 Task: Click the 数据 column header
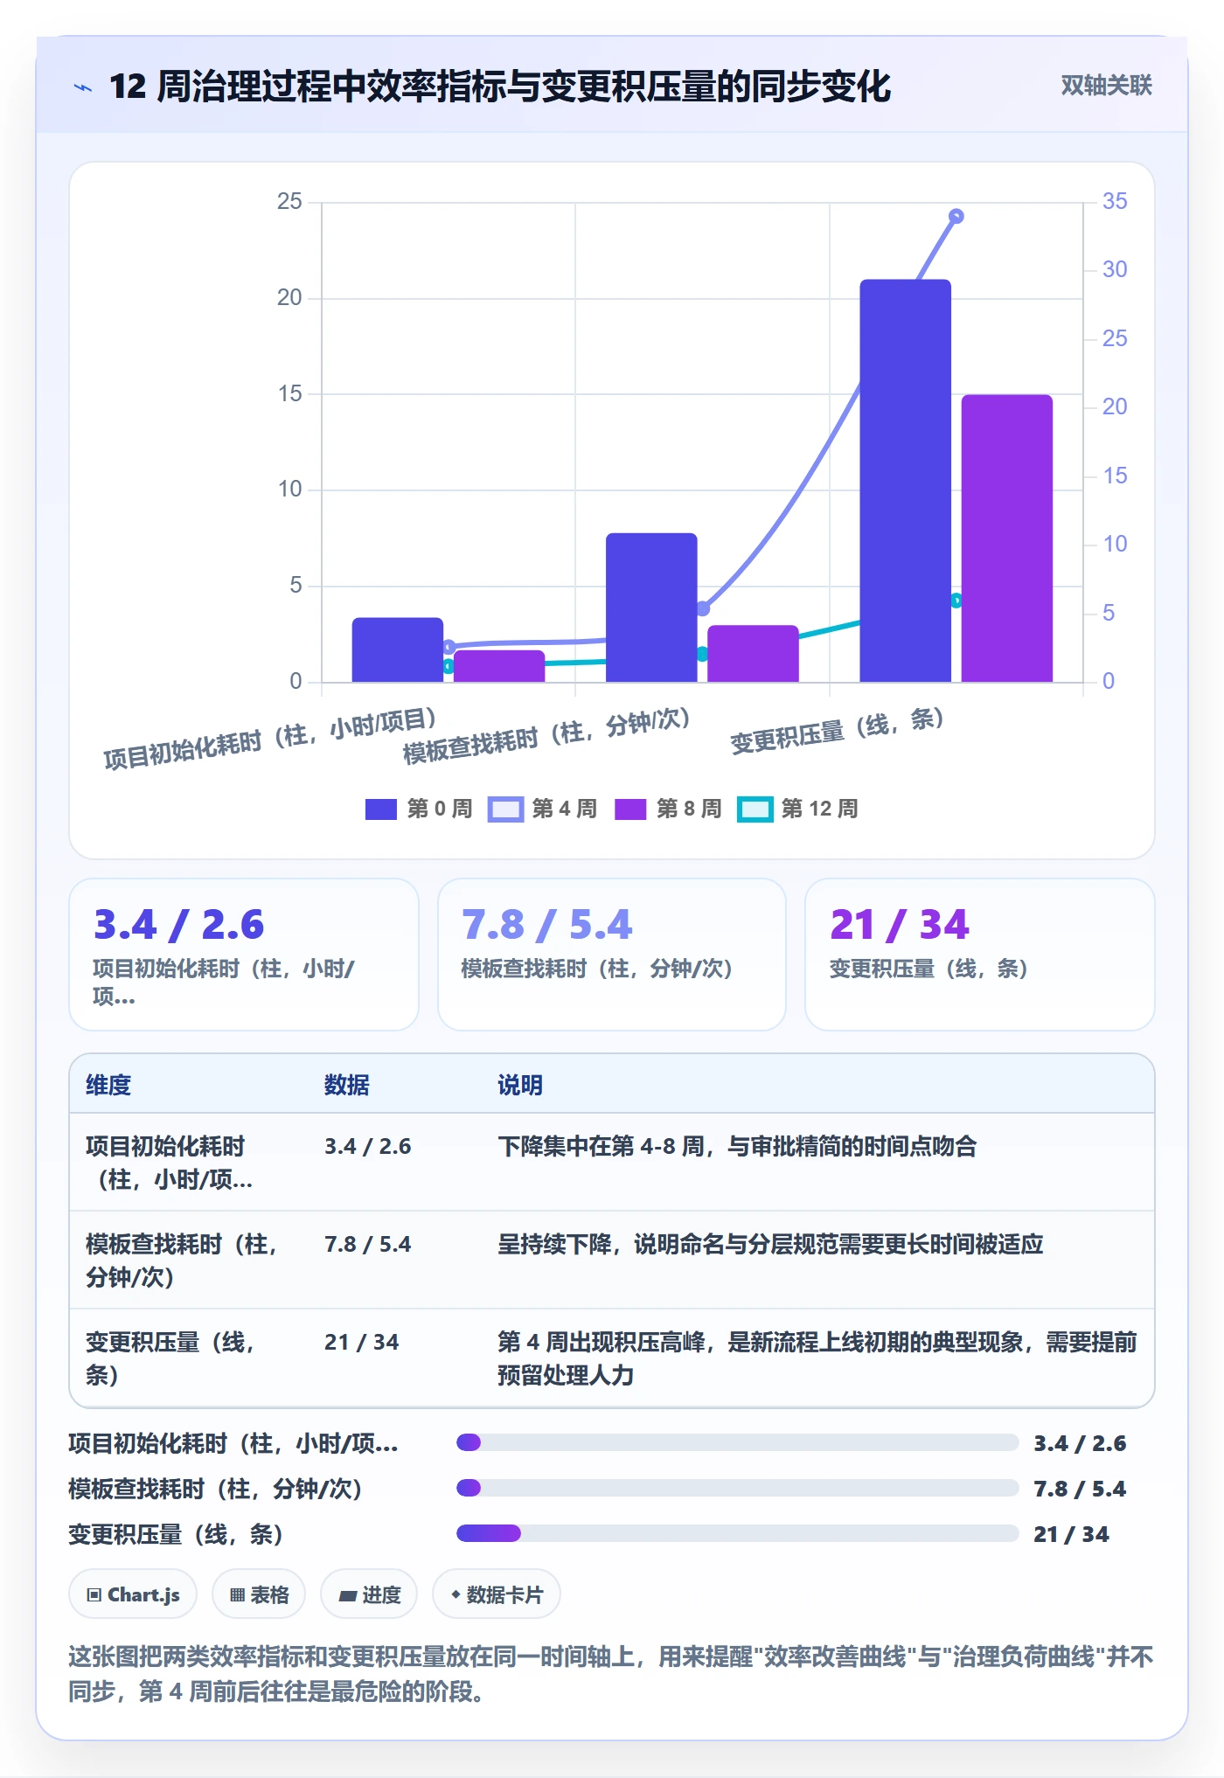(347, 1085)
